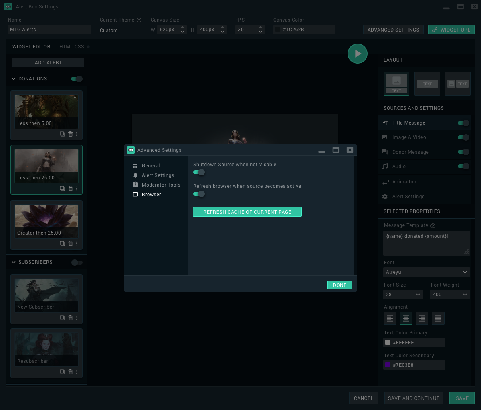This screenshot has width=481, height=410.
Task: Open the Widget URL button
Action: point(451,30)
